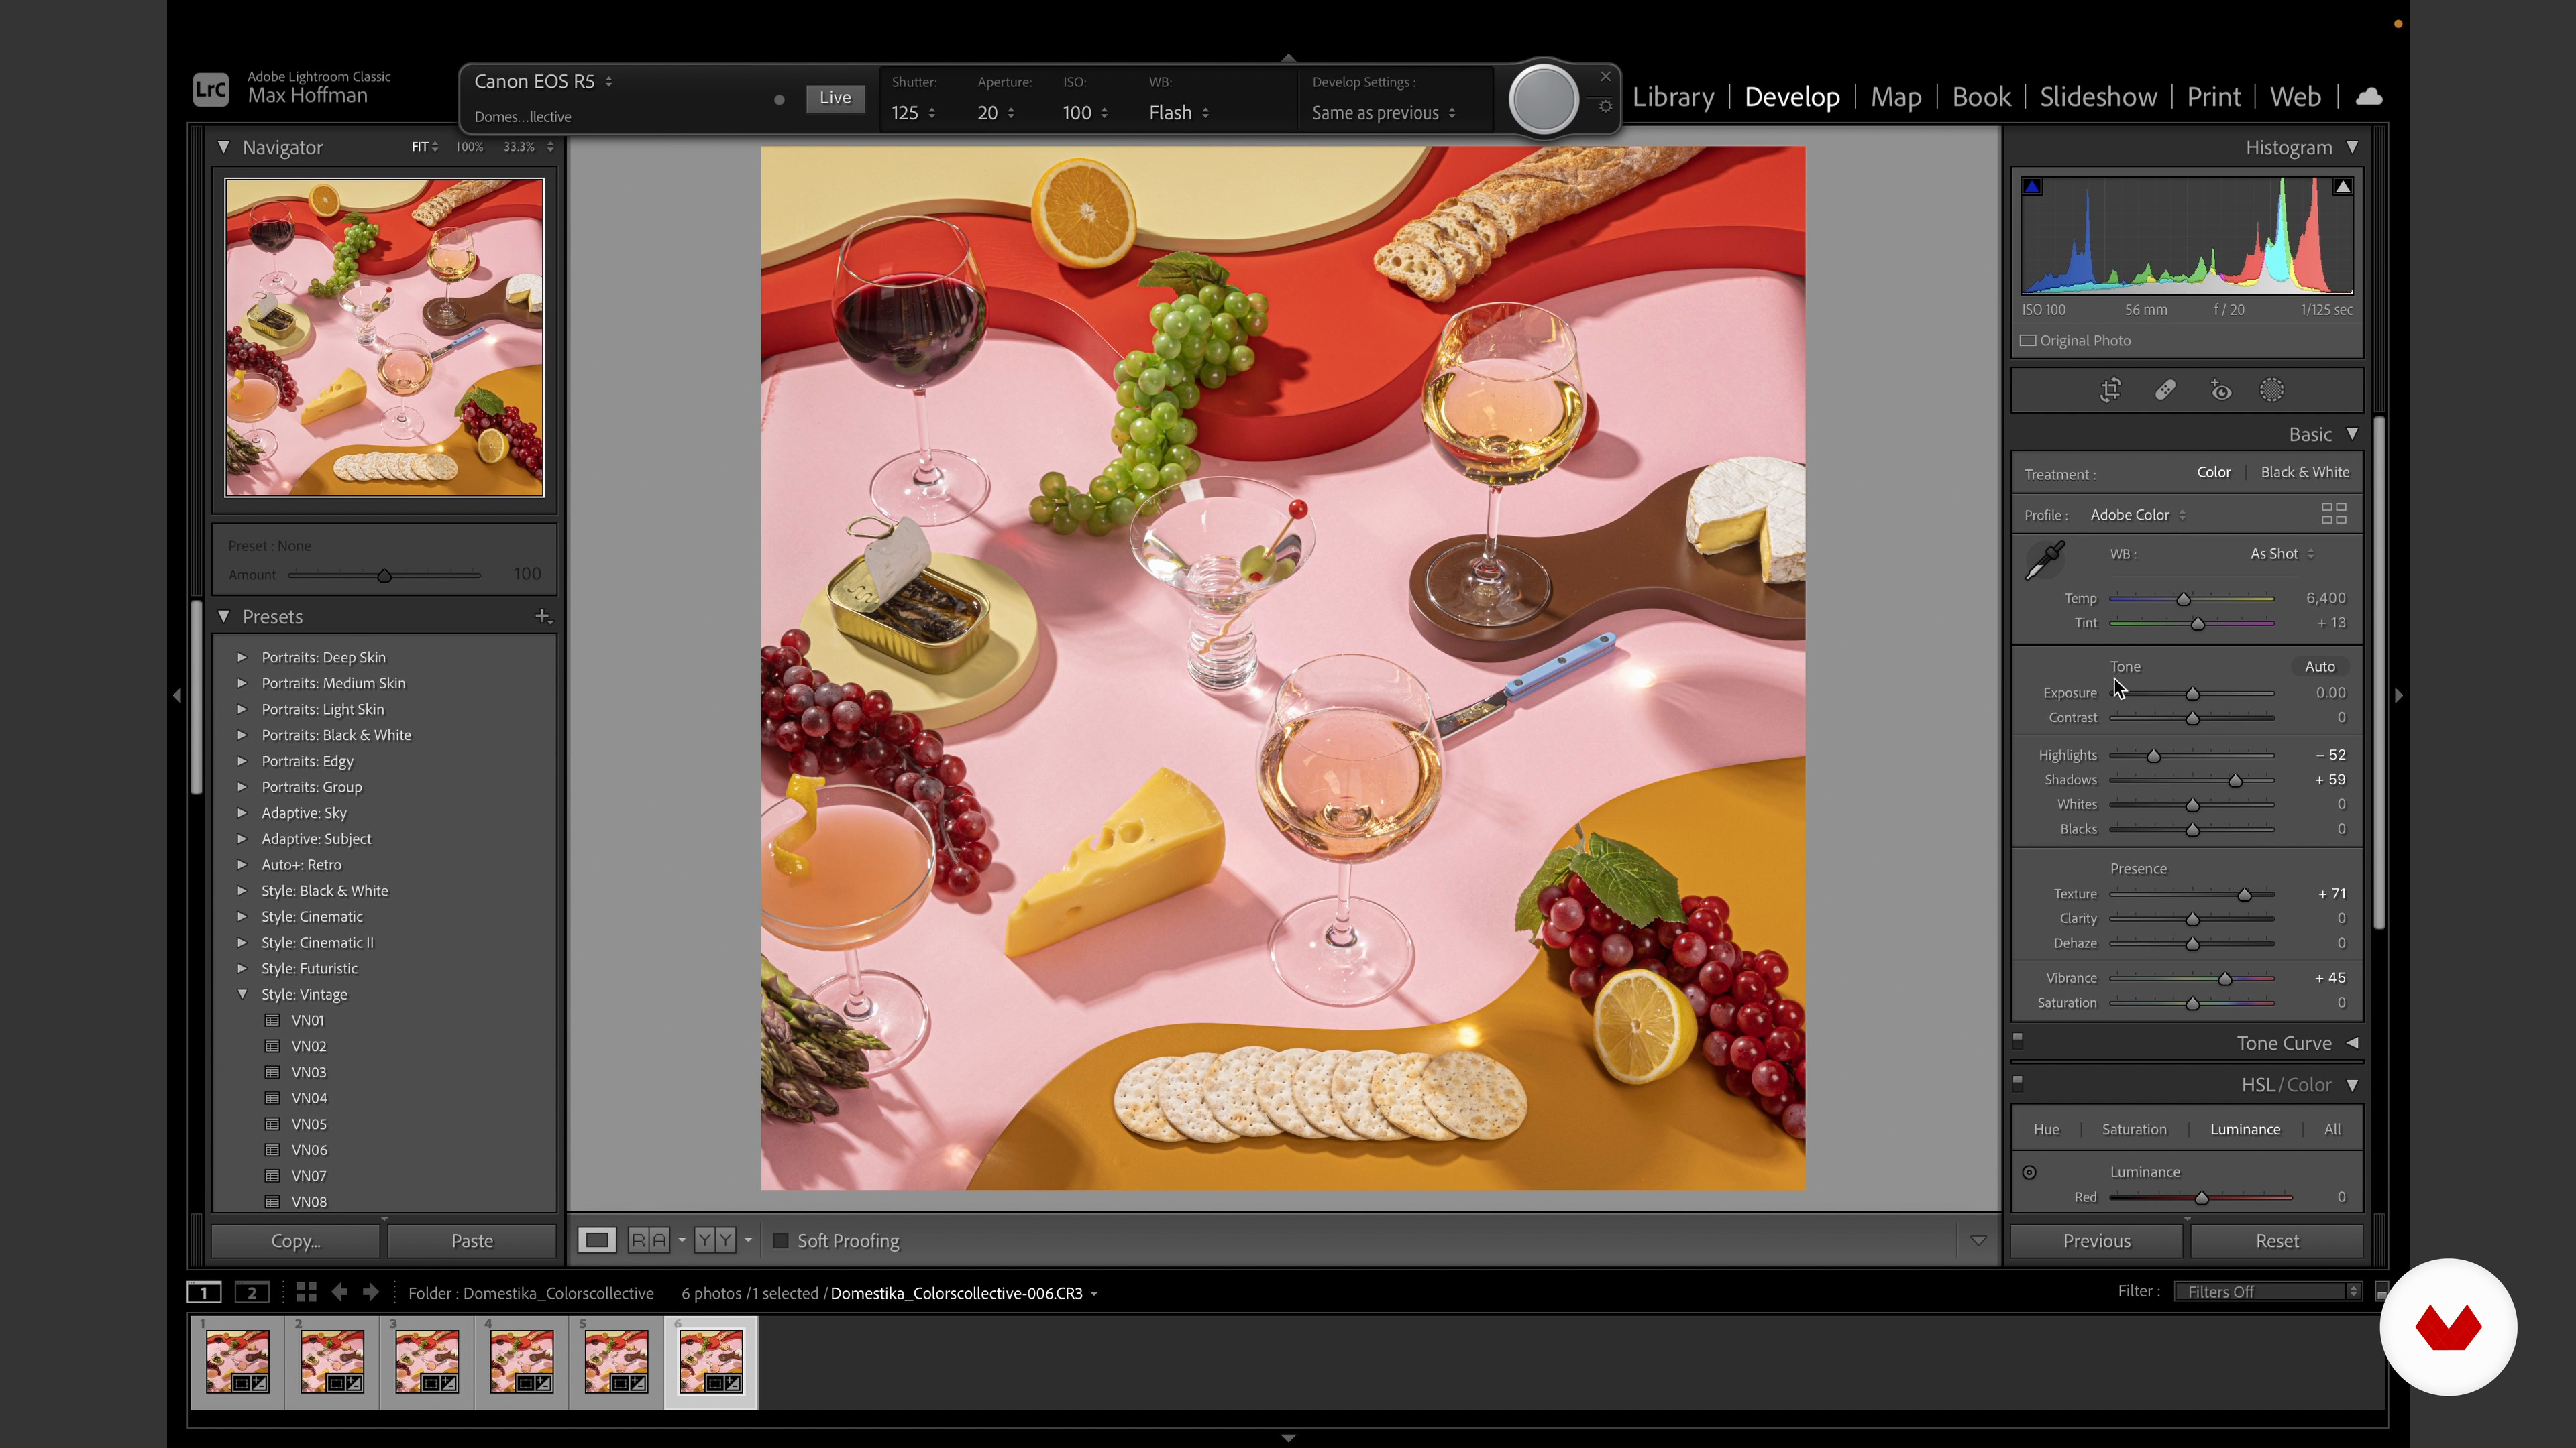Click the Copy... button
This screenshot has height=1448, width=2576.
point(296,1240)
